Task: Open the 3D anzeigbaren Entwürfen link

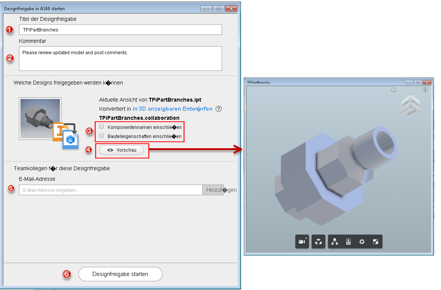Action: click(x=172, y=109)
